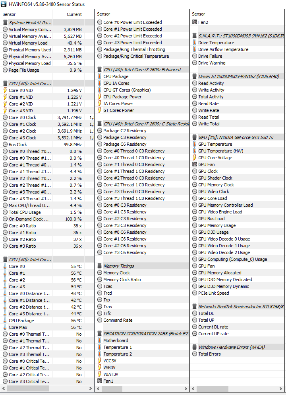Select Core #1 Thermal T... row
This screenshot has height=395, width=286.
click(x=47, y=341)
